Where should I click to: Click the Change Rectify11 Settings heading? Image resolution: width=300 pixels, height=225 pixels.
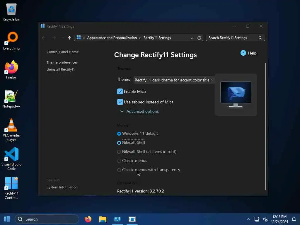(x=155, y=55)
